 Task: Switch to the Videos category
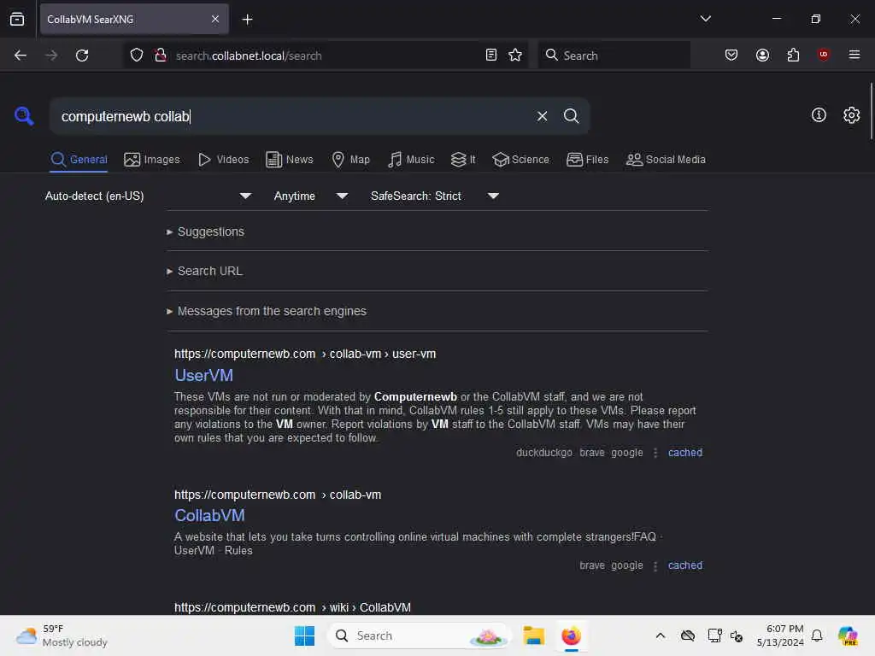click(223, 160)
